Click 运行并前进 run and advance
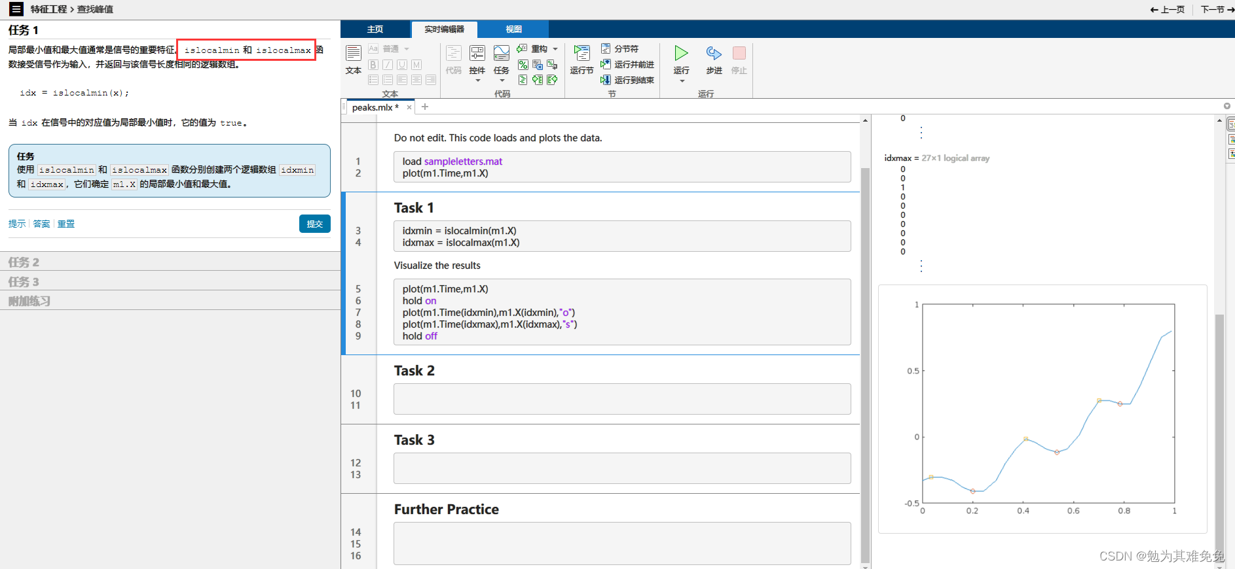 (627, 65)
